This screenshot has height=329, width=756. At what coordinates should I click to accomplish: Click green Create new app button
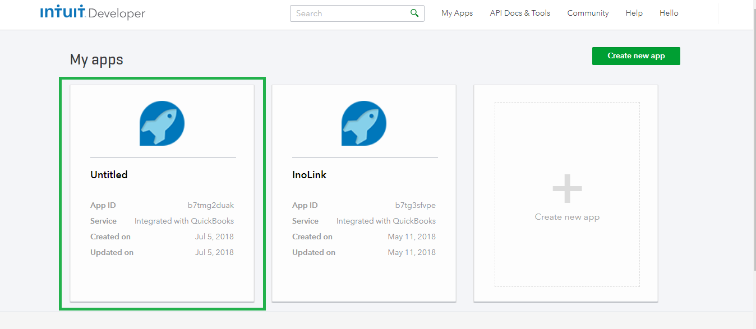(636, 56)
